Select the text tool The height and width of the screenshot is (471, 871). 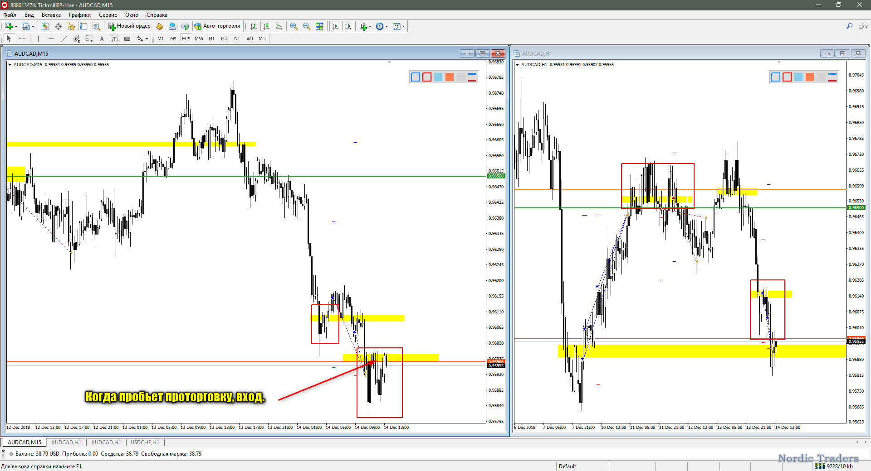pos(102,39)
